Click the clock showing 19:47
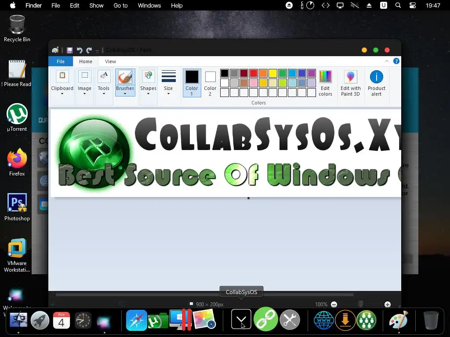 coord(433,5)
